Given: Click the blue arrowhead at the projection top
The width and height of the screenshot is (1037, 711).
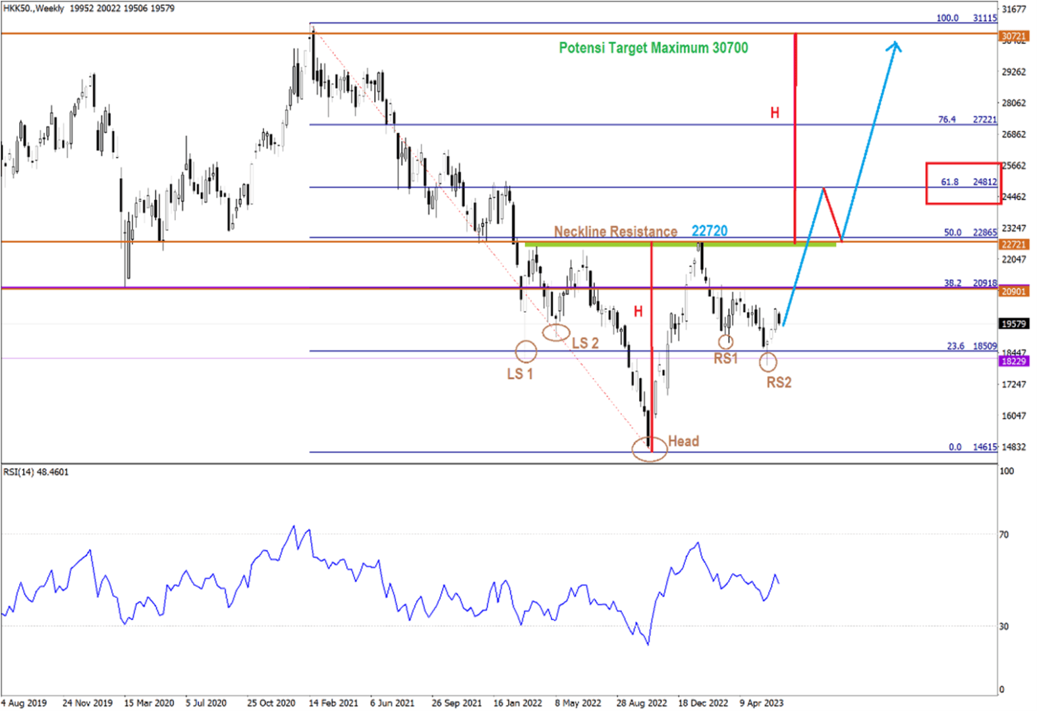Looking at the screenshot, I should pos(894,46).
